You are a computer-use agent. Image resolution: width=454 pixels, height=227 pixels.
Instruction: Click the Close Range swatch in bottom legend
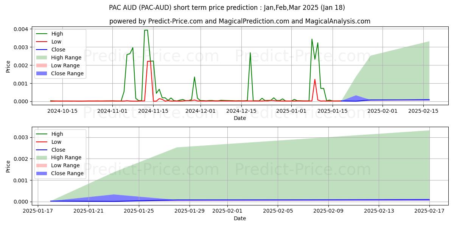[42, 174]
